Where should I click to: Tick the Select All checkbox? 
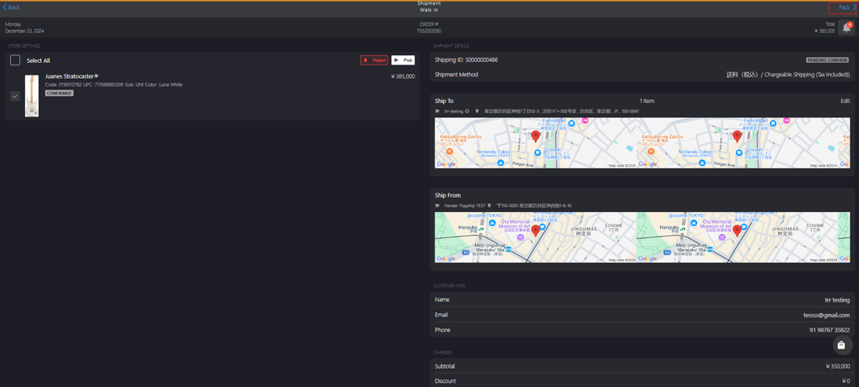point(15,60)
